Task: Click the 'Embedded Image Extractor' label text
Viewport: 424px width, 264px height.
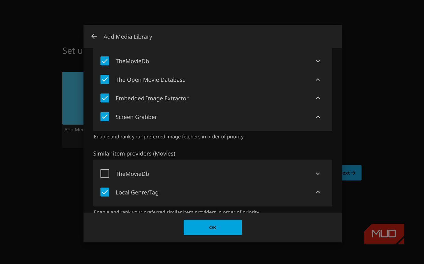Action: (152, 98)
